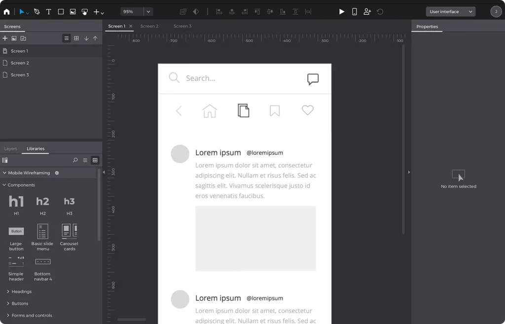505x324 pixels.
Task: Open the zoom level dropdown arrow
Action: click(148, 12)
